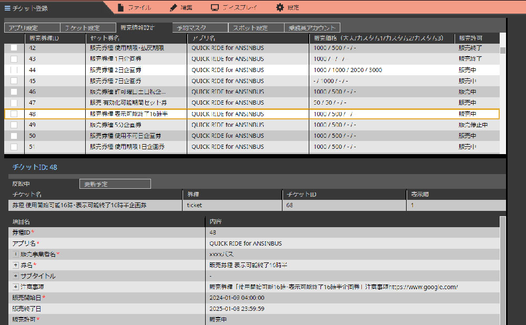Click the 販売開始日 value 2024-01-09 04:00:00
The height and width of the screenshot is (325, 526).
pyautogui.click(x=237, y=298)
